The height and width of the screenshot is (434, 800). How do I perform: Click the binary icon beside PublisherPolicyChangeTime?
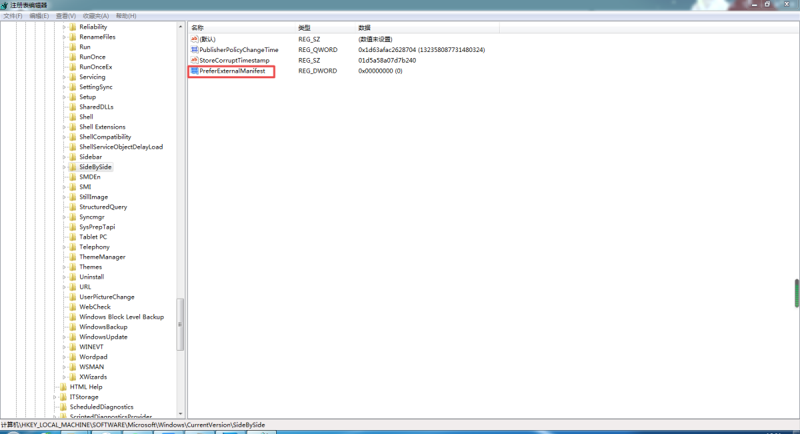tap(195, 50)
